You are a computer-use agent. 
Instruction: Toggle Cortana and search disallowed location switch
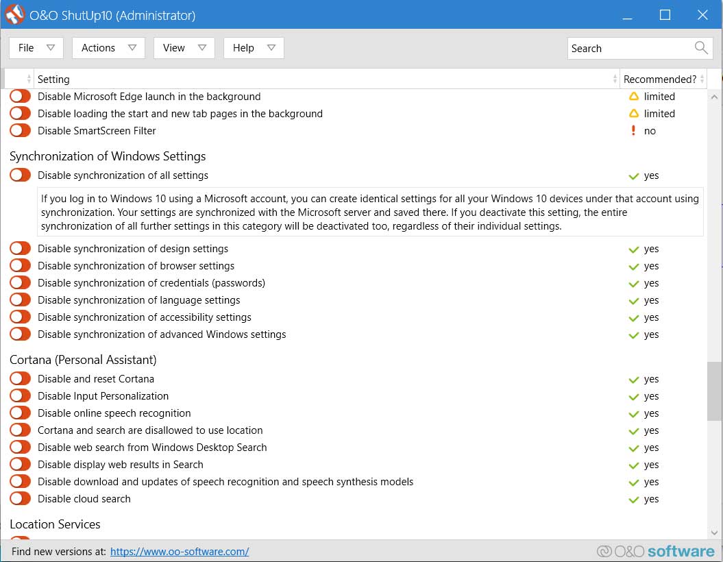pos(21,430)
